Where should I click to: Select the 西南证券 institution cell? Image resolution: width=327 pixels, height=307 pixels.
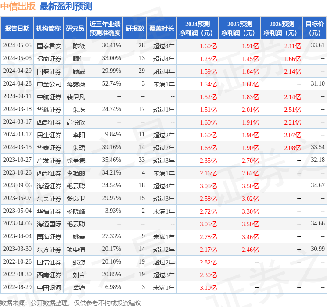click(49, 275)
